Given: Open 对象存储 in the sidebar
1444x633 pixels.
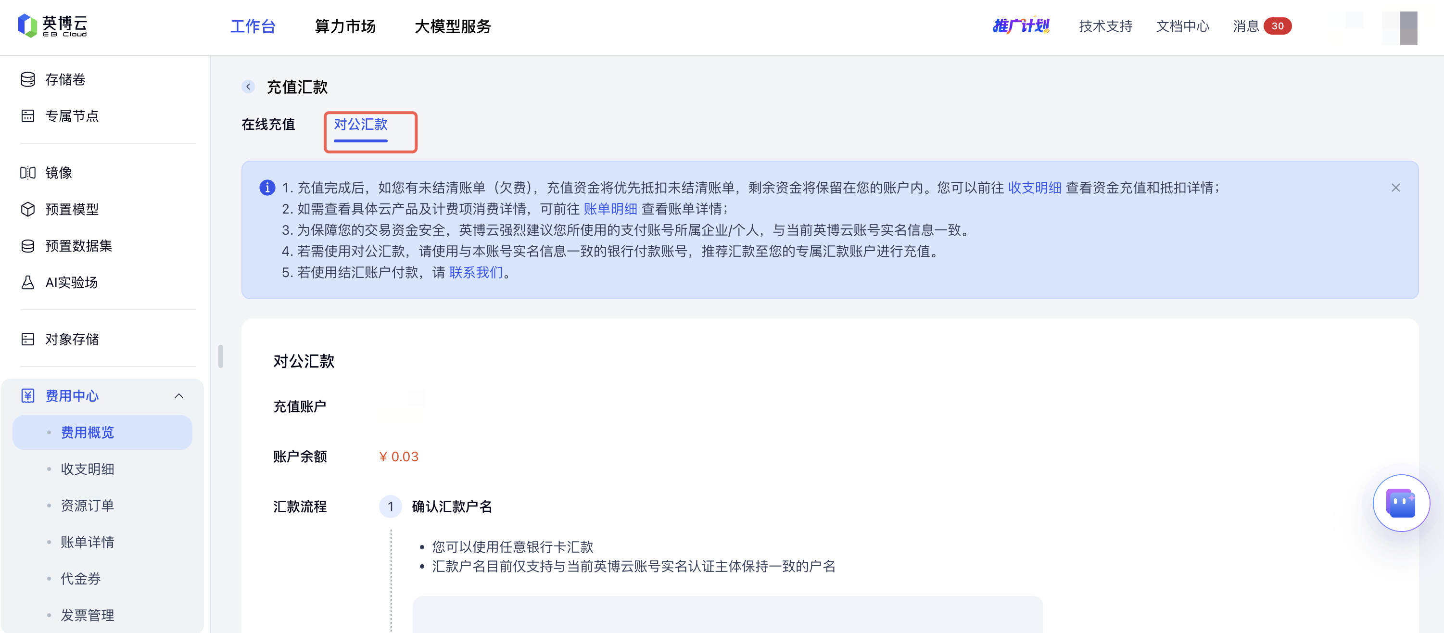Looking at the screenshot, I should coord(72,339).
